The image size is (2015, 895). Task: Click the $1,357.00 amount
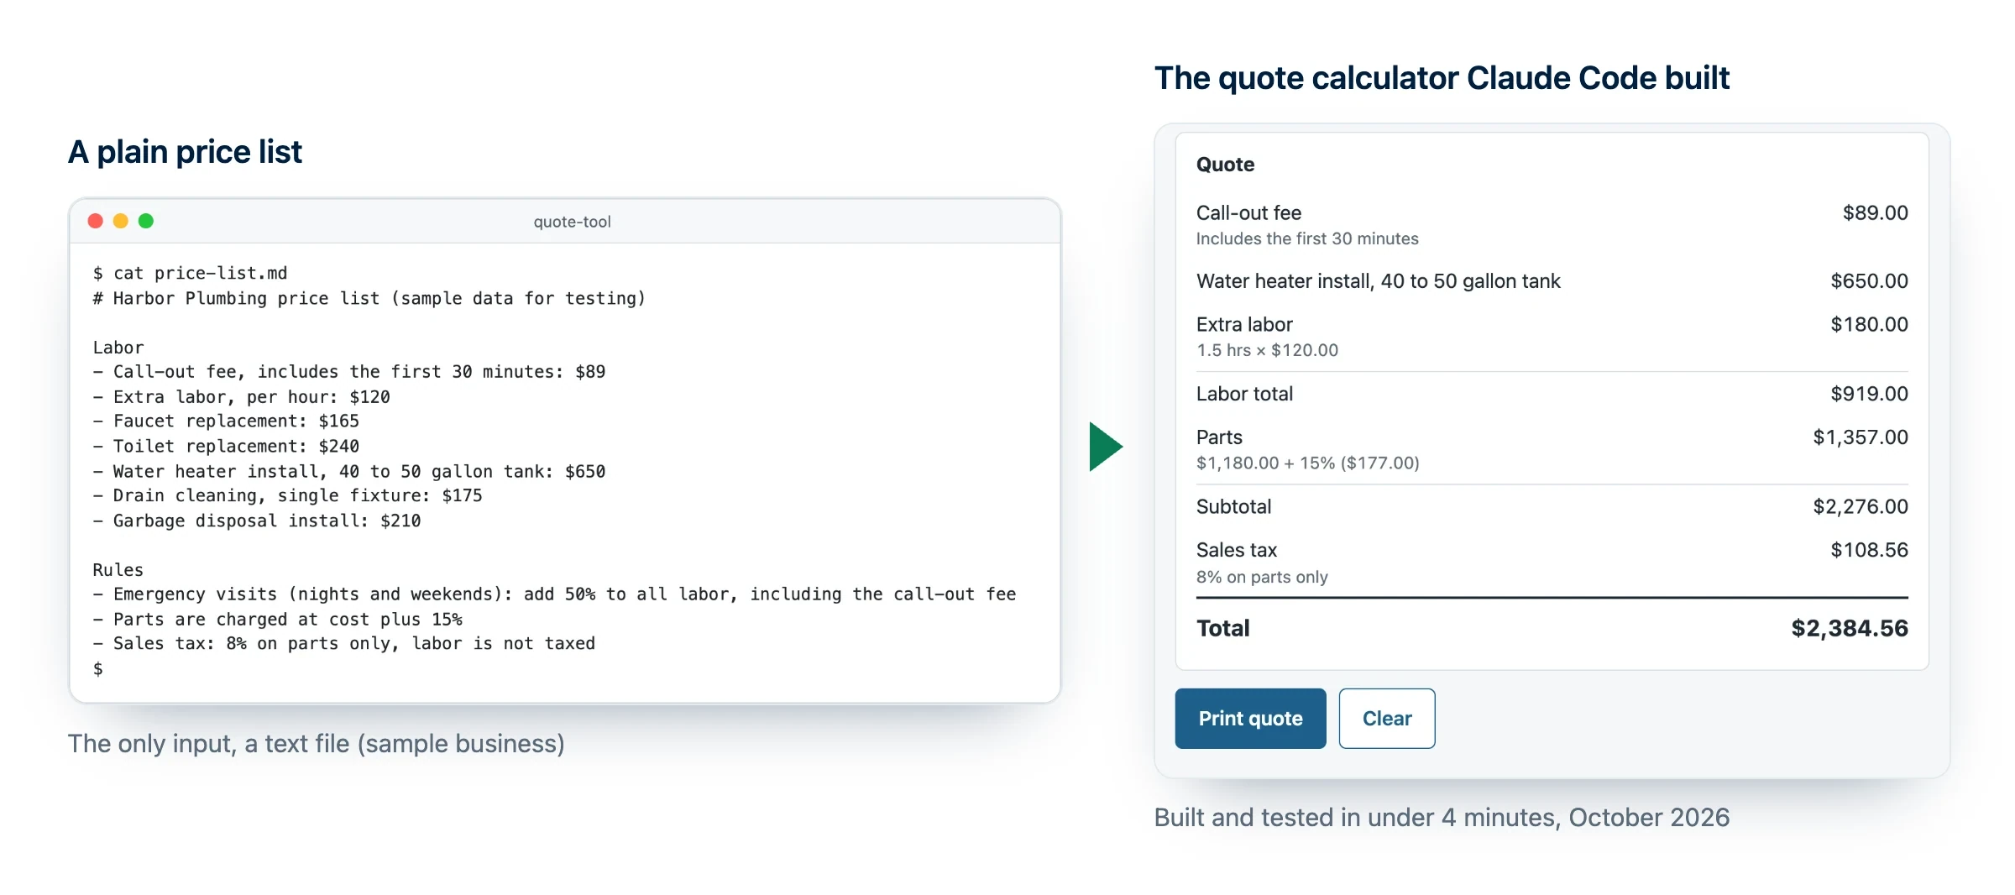(1861, 437)
